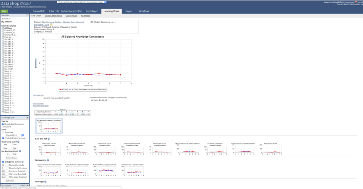Open the Dataset Info tab
The image size is (363, 189).
click(x=39, y=11)
